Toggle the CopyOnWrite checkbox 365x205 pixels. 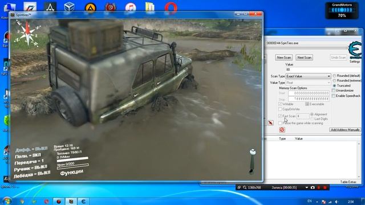280,109
